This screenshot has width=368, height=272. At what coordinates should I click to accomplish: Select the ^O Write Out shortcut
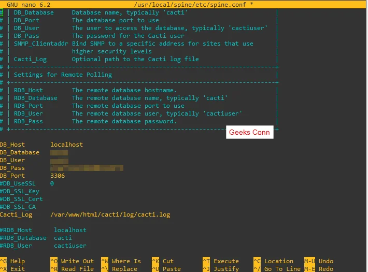(x=72, y=261)
